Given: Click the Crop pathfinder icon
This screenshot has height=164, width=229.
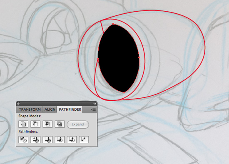Looking at the screenshot, I should coord(60,139).
